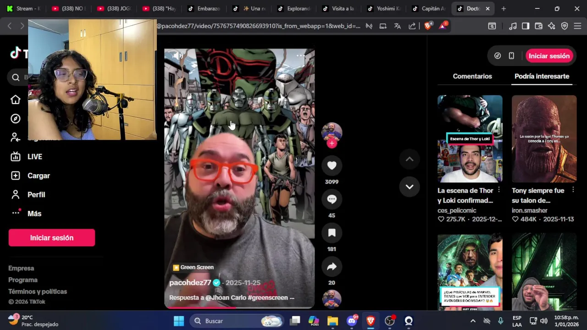Click pacohdez77 username on video
587x330 pixels.
(x=190, y=283)
